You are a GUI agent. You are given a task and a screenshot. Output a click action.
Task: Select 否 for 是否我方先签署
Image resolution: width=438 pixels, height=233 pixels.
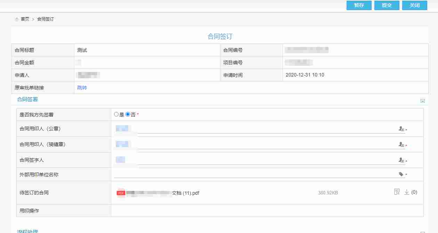128,114
